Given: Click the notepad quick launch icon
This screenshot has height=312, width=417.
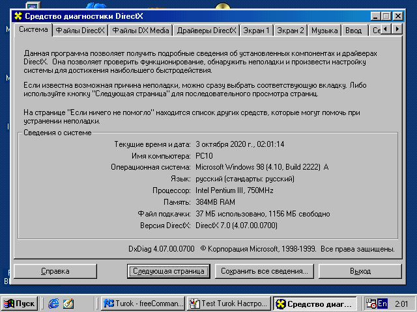Looking at the screenshot, I should [x=68, y=304].
